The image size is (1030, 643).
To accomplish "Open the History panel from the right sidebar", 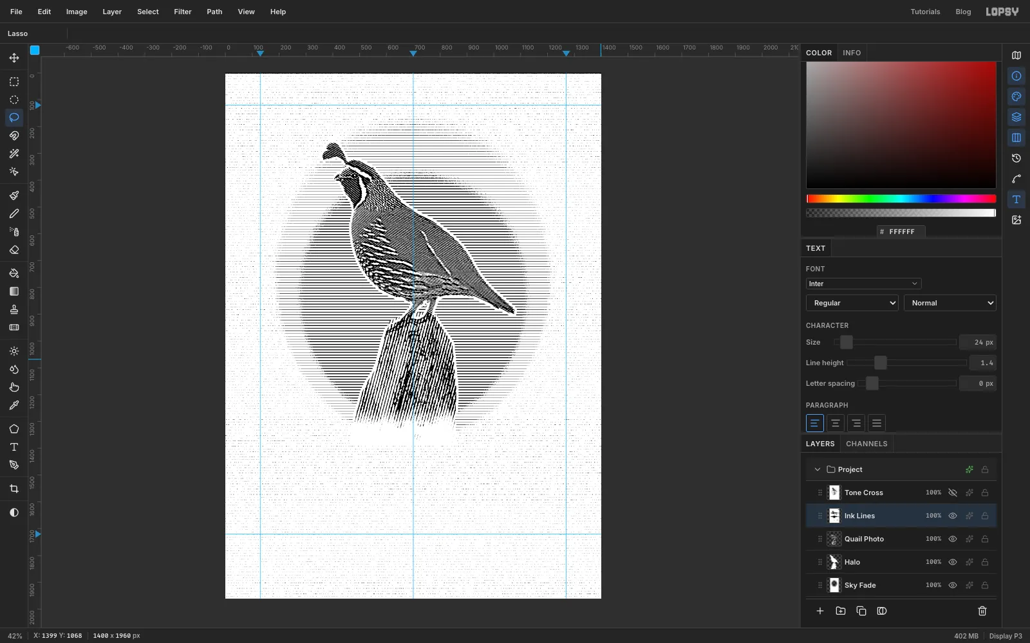I will pos(1016,158).
